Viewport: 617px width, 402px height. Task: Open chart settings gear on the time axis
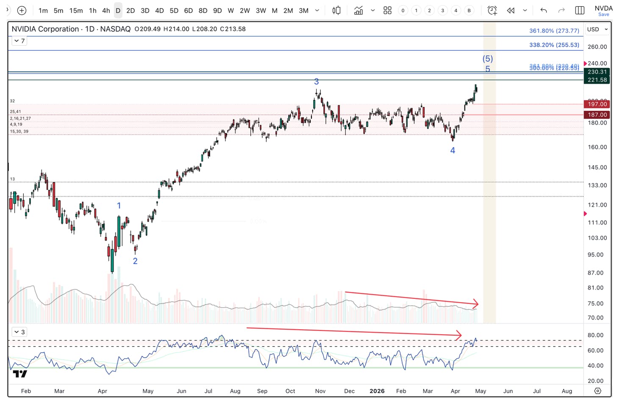pos(598,391)
